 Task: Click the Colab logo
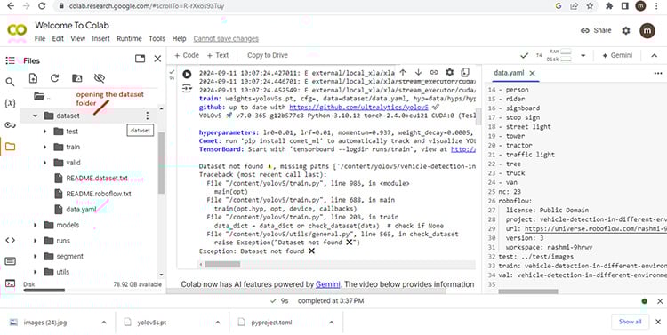17,30
